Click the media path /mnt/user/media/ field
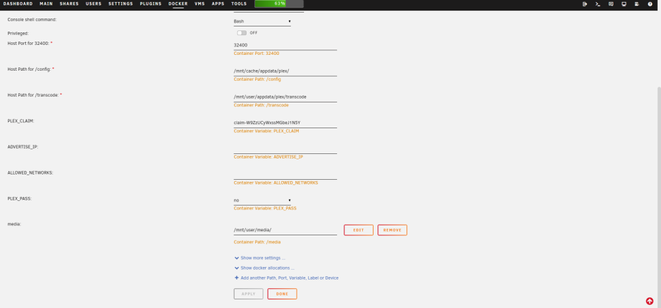This screenshot has height=308, width=661. coord(285,230)
